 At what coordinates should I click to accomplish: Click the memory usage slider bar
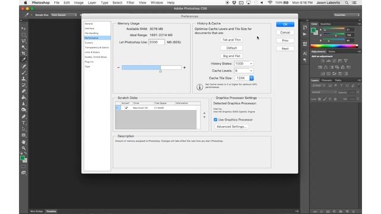click(x=151, y=67)
